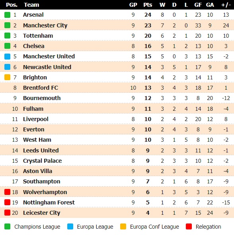Open the Tottenham team link

click(x=38, y=36)
